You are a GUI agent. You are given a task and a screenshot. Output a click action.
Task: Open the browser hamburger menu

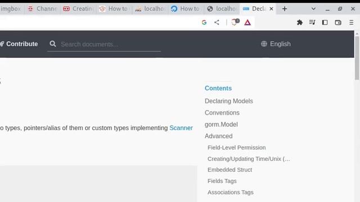click(x=351, y=22)
